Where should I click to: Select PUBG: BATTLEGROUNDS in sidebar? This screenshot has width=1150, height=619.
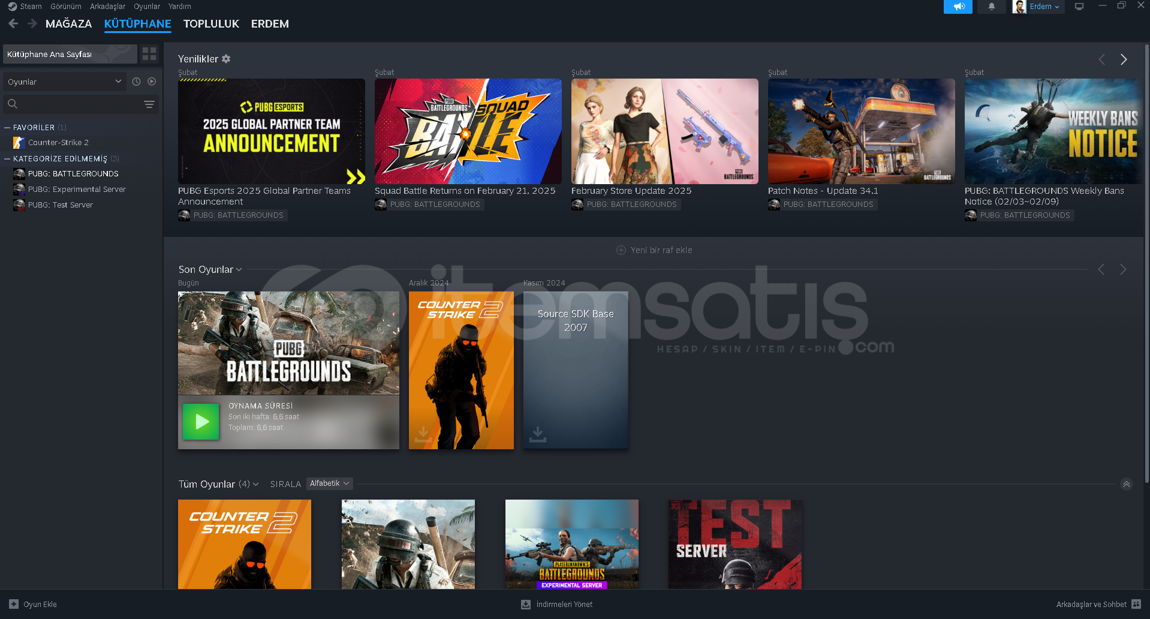73,174
